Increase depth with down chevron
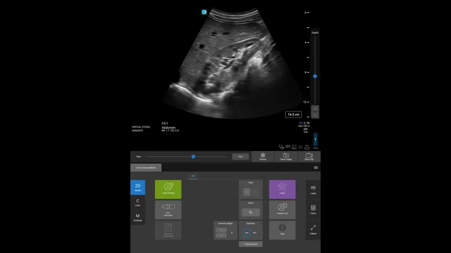Image resolution: width=451 pixels, height=253 pixels. pos(315,115)
